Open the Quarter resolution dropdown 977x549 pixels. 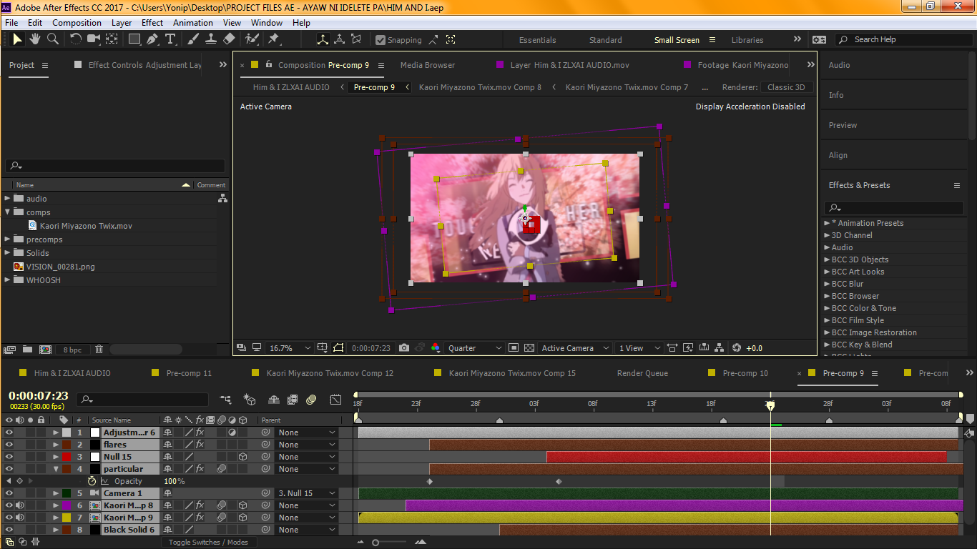click(x=475, y=348)
